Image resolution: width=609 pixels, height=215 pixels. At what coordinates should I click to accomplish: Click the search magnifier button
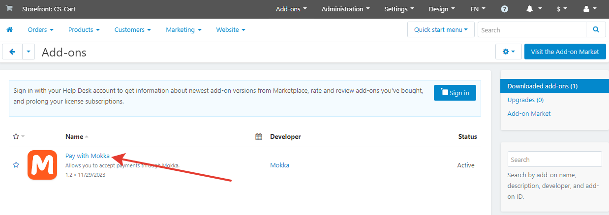pyautogui.click(x=596, y=30)
